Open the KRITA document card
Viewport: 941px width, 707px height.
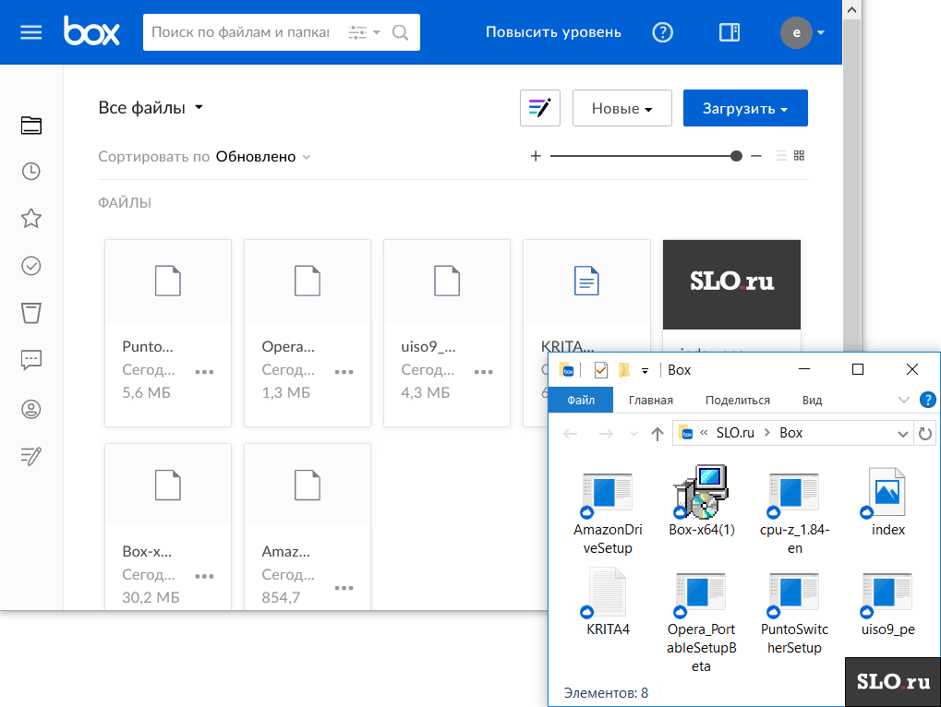click(586, 295)
